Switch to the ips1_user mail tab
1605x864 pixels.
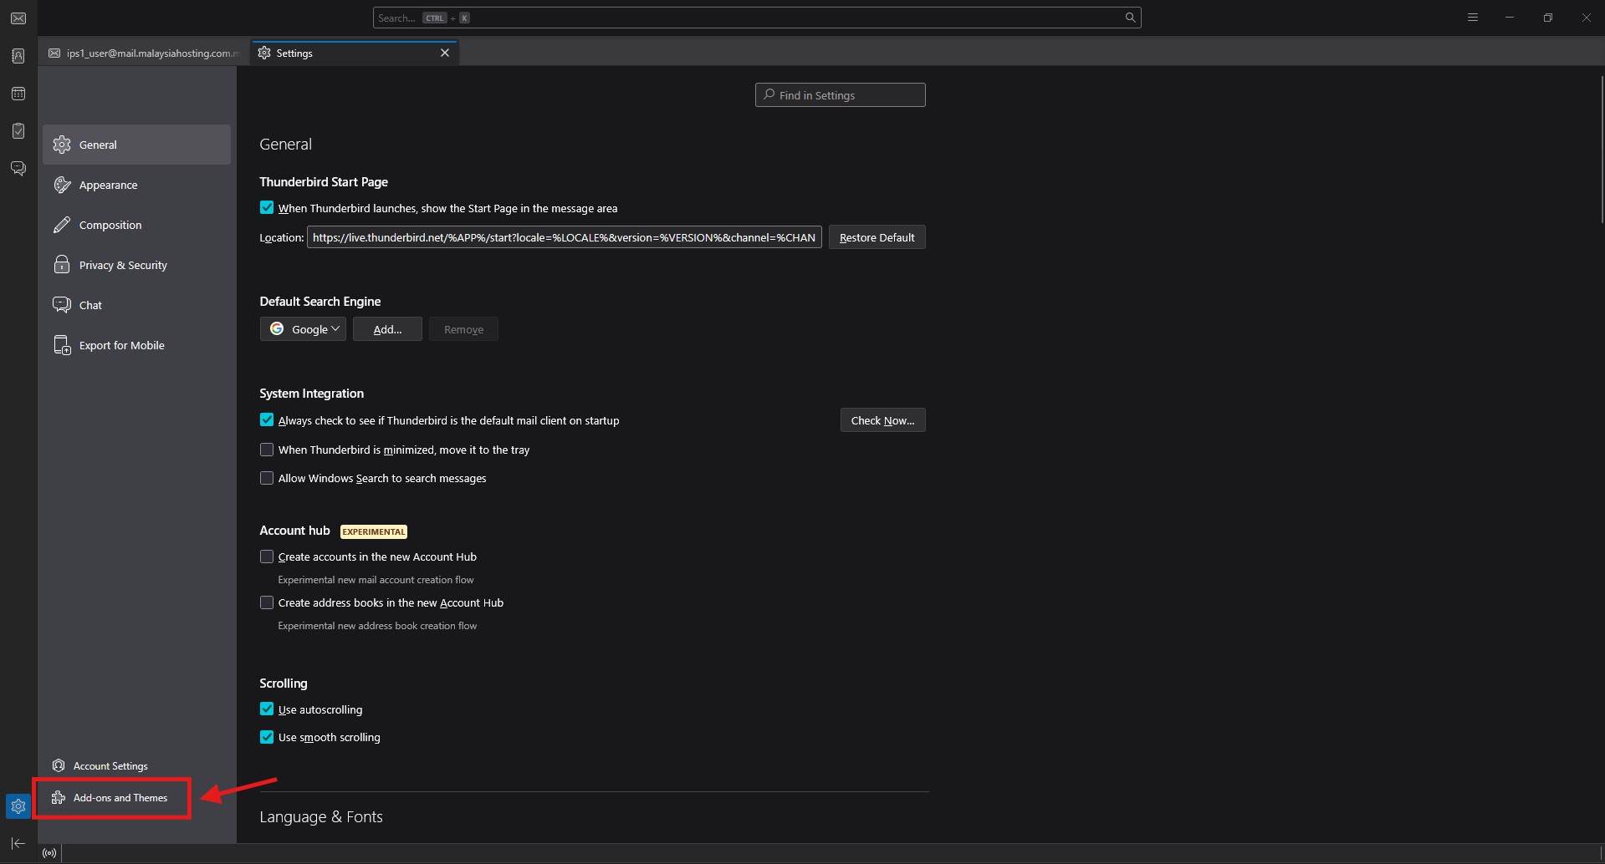pos(144,53)
